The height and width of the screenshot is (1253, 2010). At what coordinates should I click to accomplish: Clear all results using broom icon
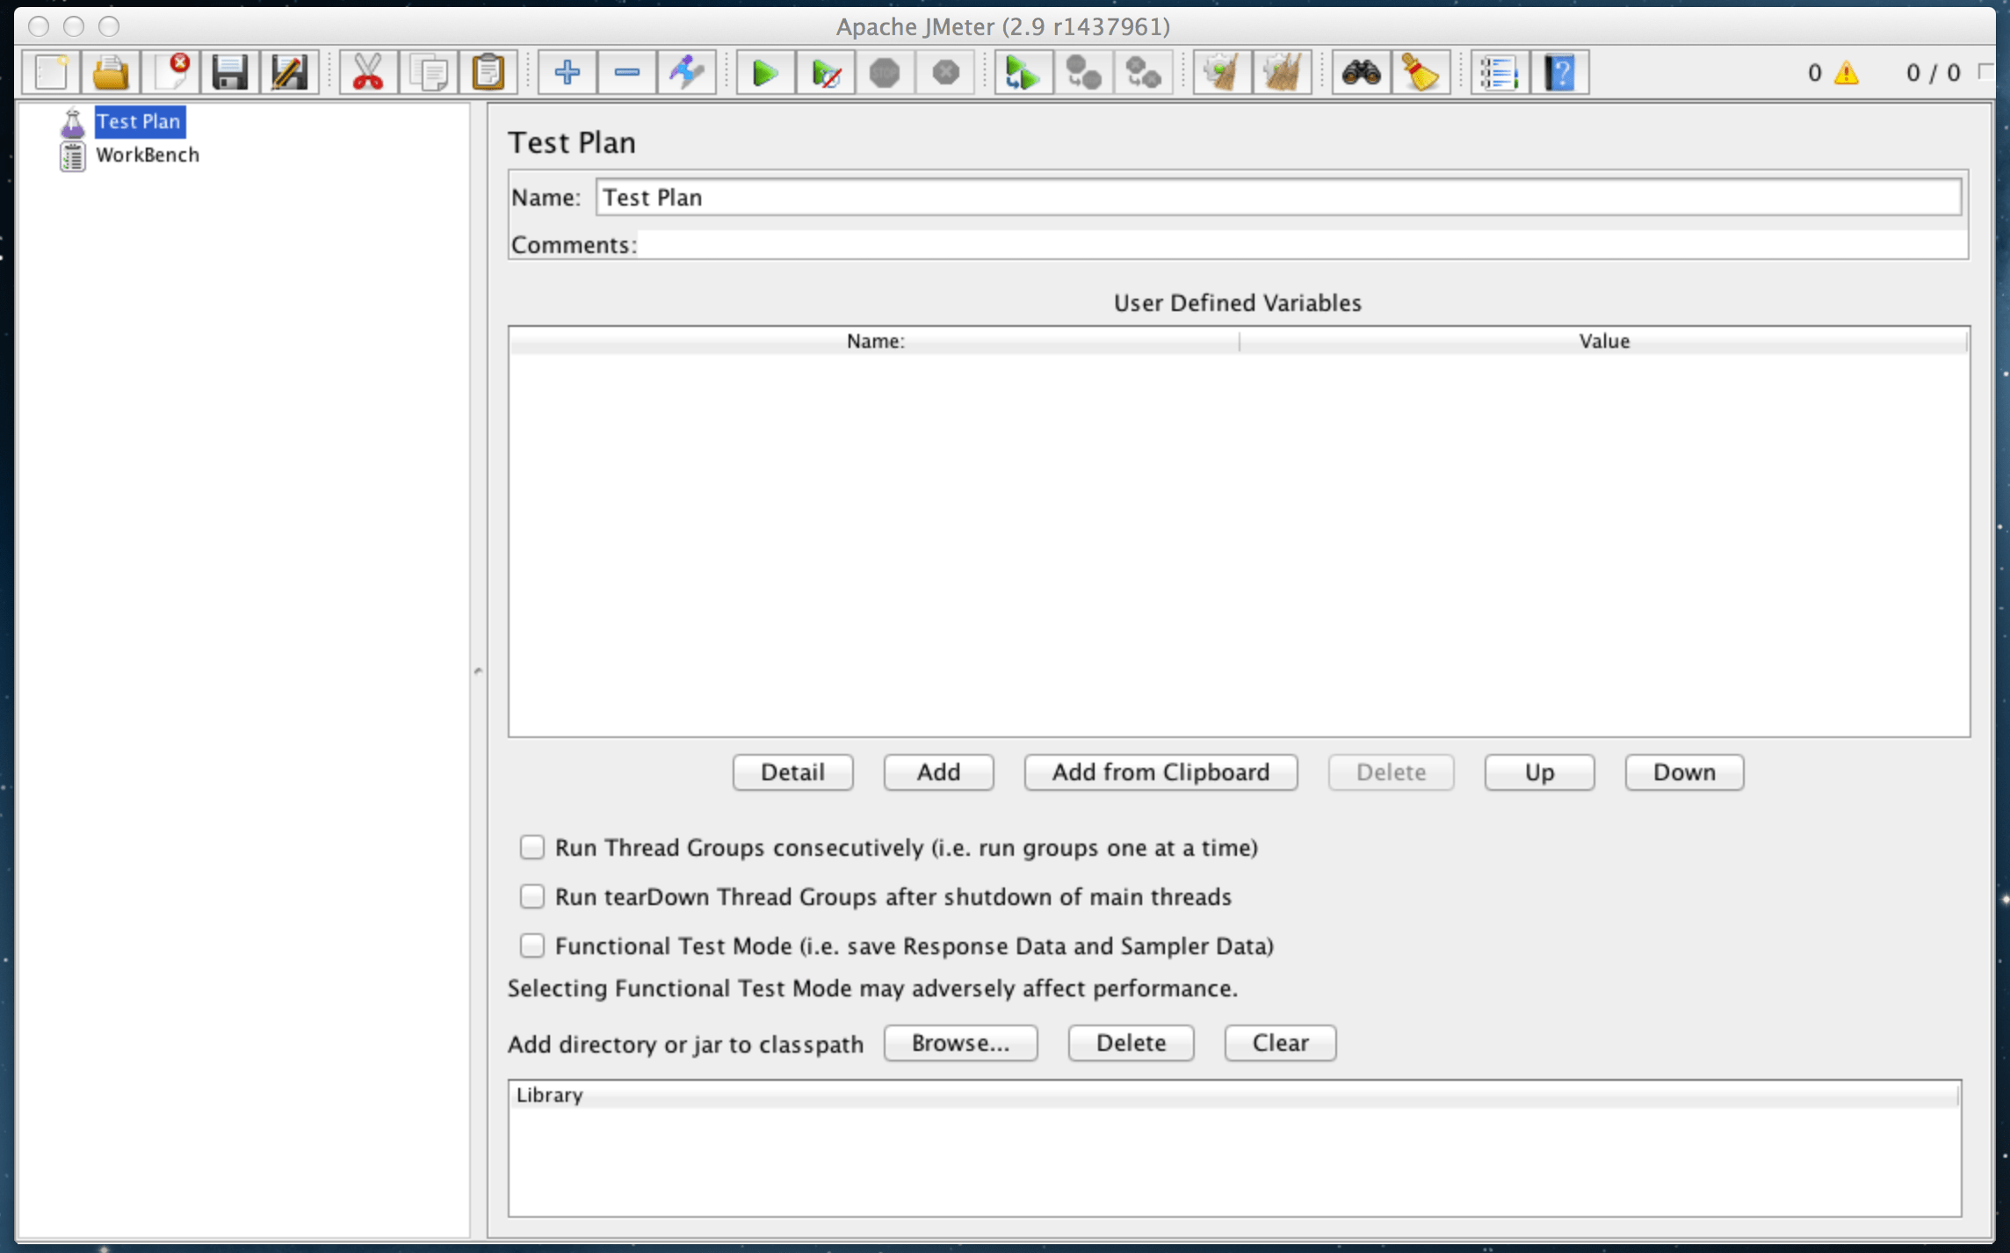point(1421,72)
